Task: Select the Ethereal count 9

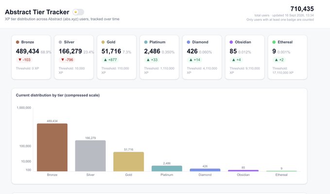Action: [274, 51]
